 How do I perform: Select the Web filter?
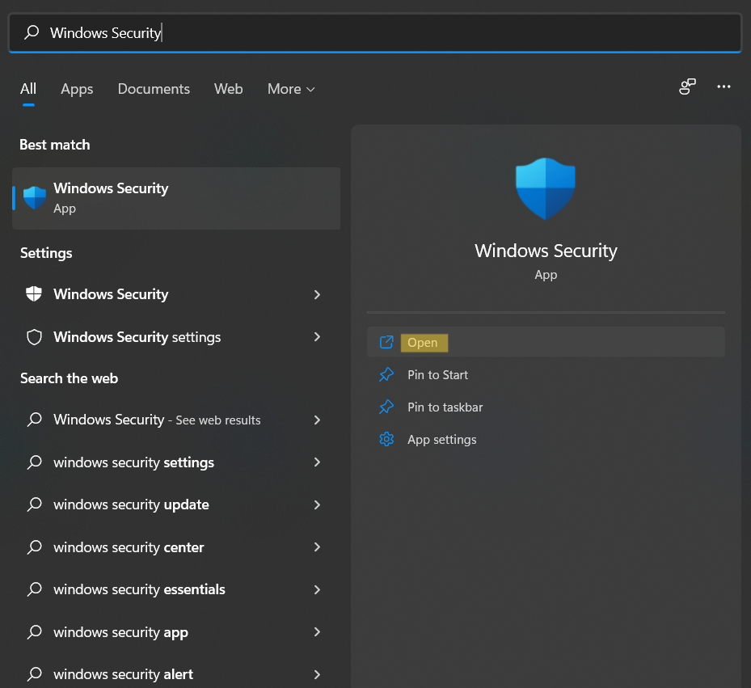pyautogui.click(x=228, y=89)
